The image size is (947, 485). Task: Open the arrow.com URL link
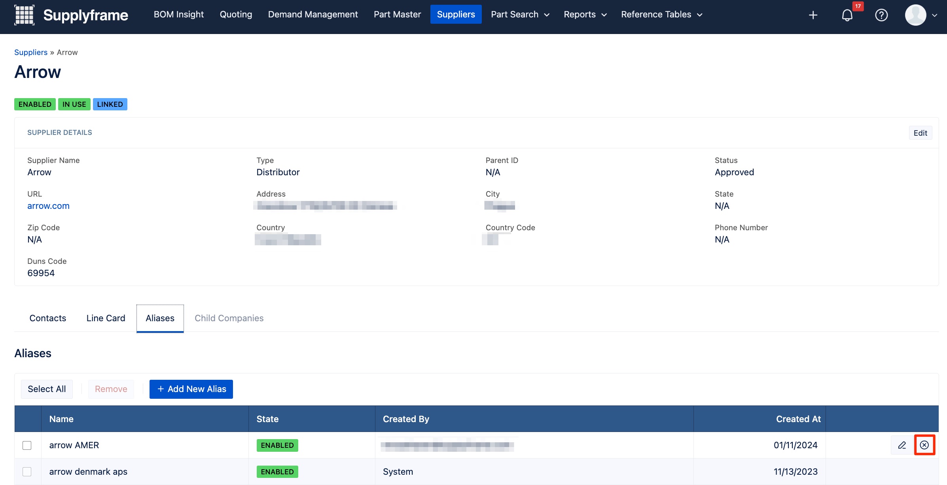click(48, 206)
